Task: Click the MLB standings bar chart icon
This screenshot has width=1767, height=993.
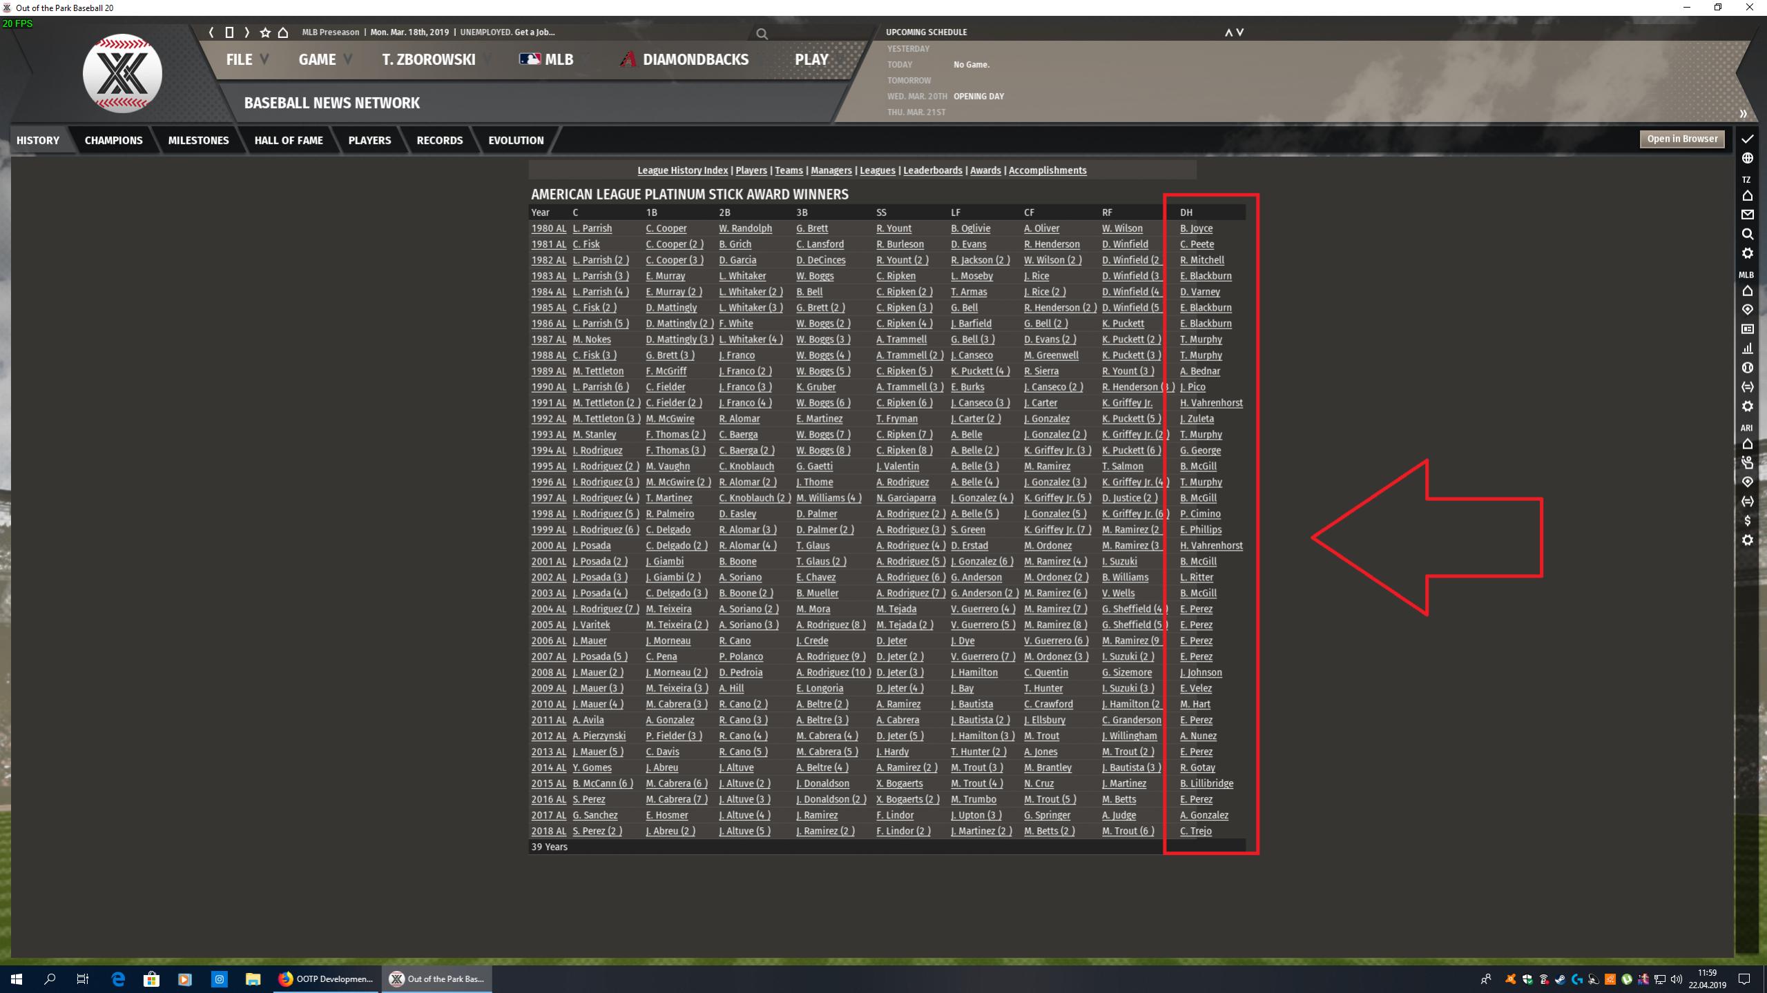Action: tap(1747, 348)
